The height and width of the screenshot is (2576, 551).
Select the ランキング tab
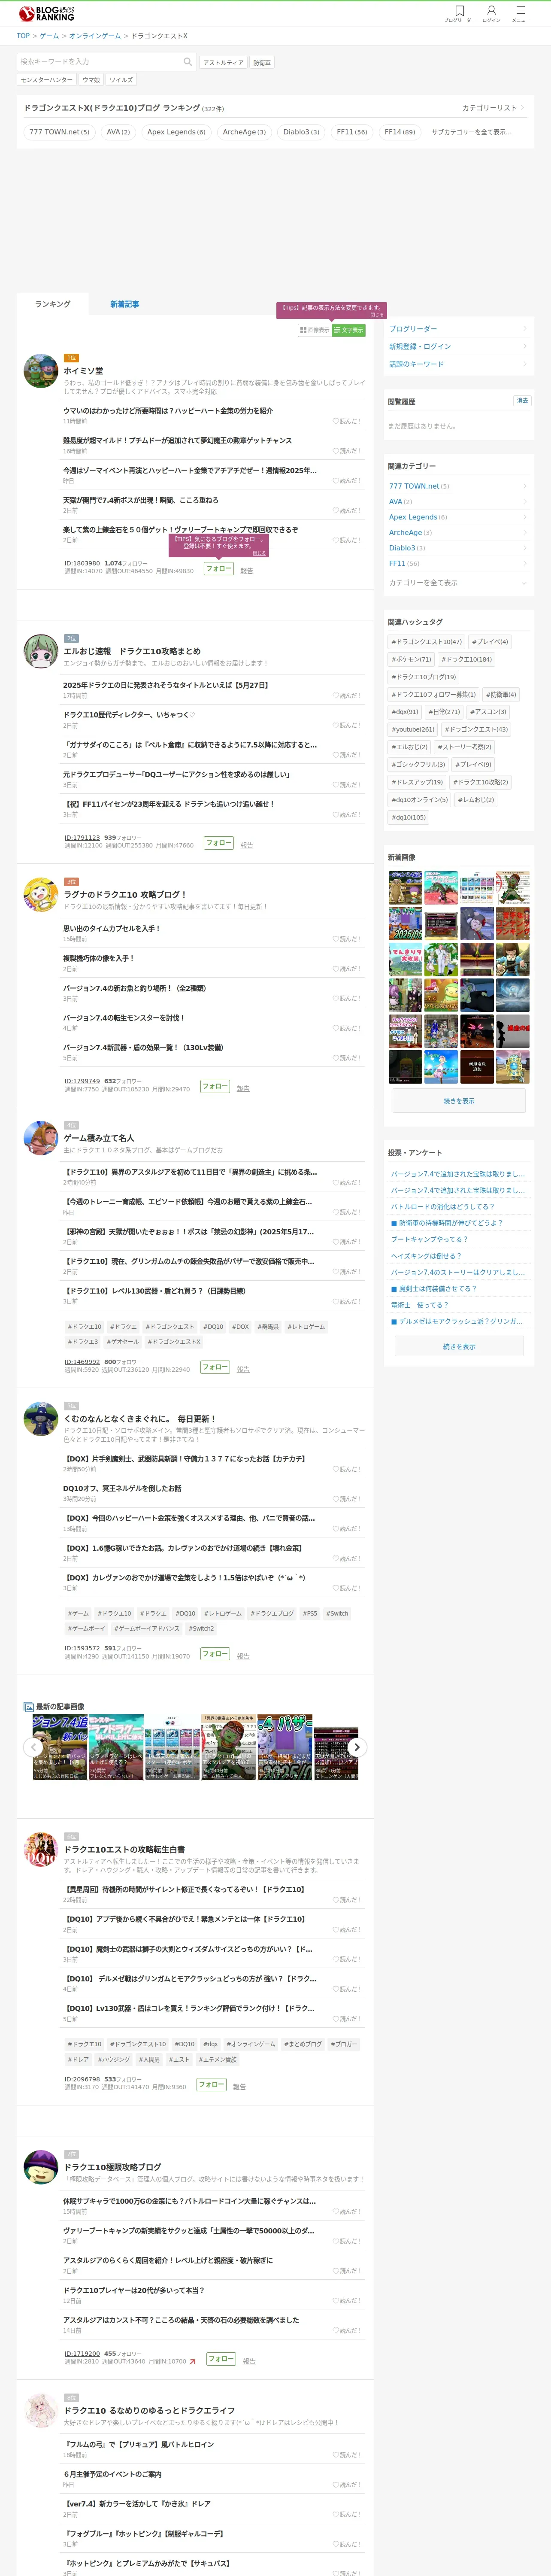[x=53, y=304]
